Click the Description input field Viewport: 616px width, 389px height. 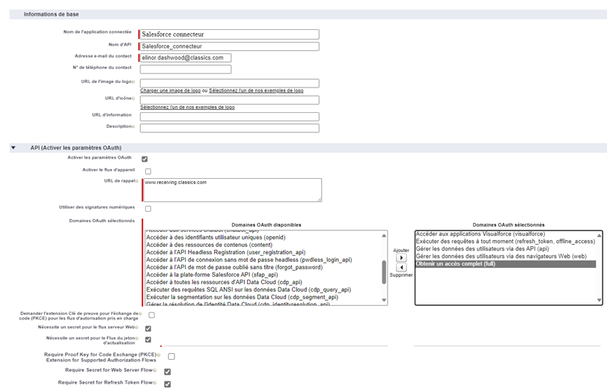click(x=230, y=128)
